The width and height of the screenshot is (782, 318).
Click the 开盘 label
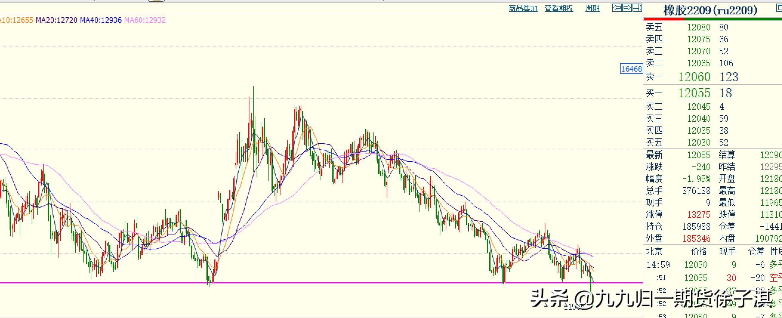pyautogui.click(x=727, y=179)
